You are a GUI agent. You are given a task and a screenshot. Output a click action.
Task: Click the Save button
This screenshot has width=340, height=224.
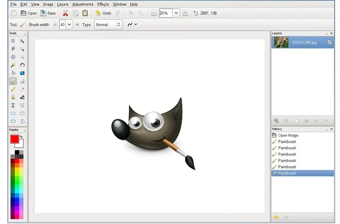[48, 13]
